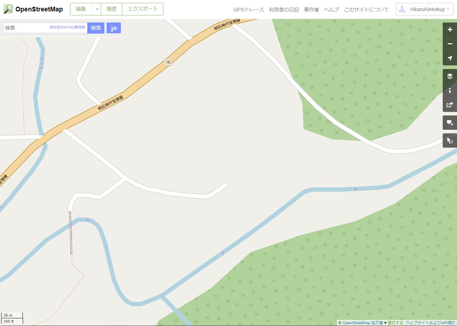The width and height of the screenshot is (457, 326).
Task: Click the 編集 button
Action: (x=81, y=9)
